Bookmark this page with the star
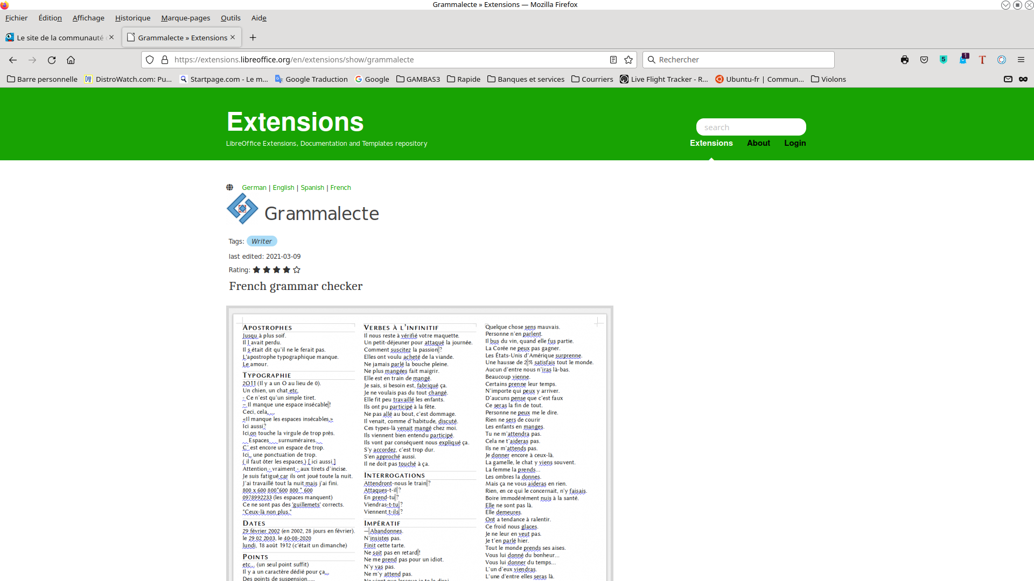The width and height of the screenshot is (1034, 581). pyautogui.click(x=628, y=60)
